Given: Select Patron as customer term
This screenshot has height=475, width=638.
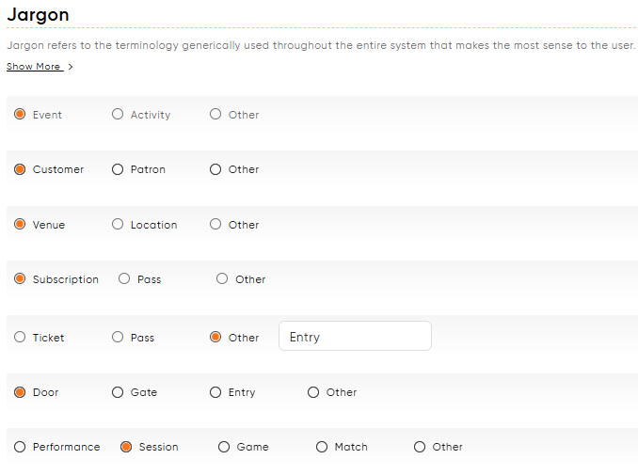Looking at the screenshot, I should pos(118,169).
